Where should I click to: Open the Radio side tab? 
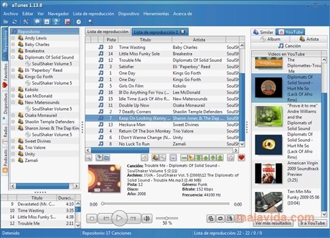[x=5, y=134]
